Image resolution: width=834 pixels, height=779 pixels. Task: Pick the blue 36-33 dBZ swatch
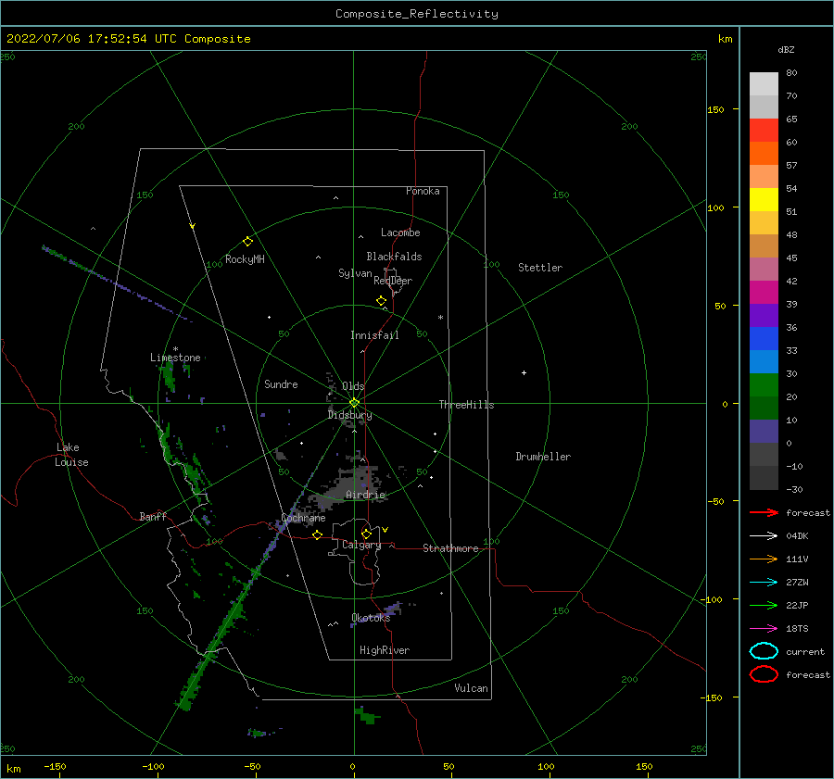(764, 339)
